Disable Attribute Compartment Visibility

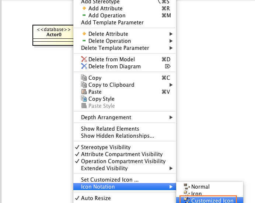point(77,154)
